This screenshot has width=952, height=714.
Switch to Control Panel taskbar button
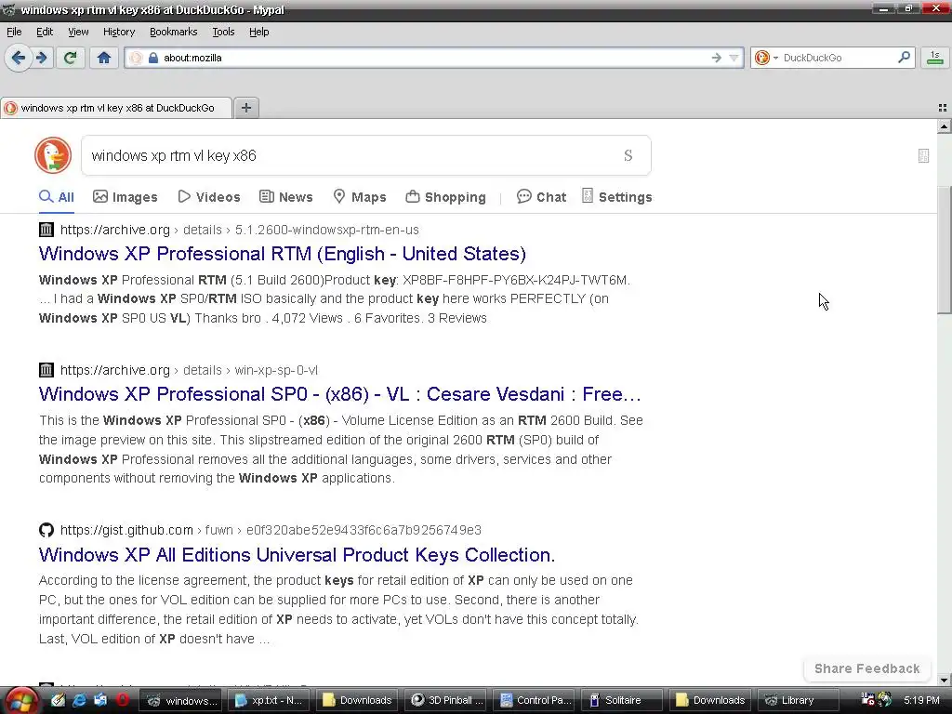click(x=535, y=700)
